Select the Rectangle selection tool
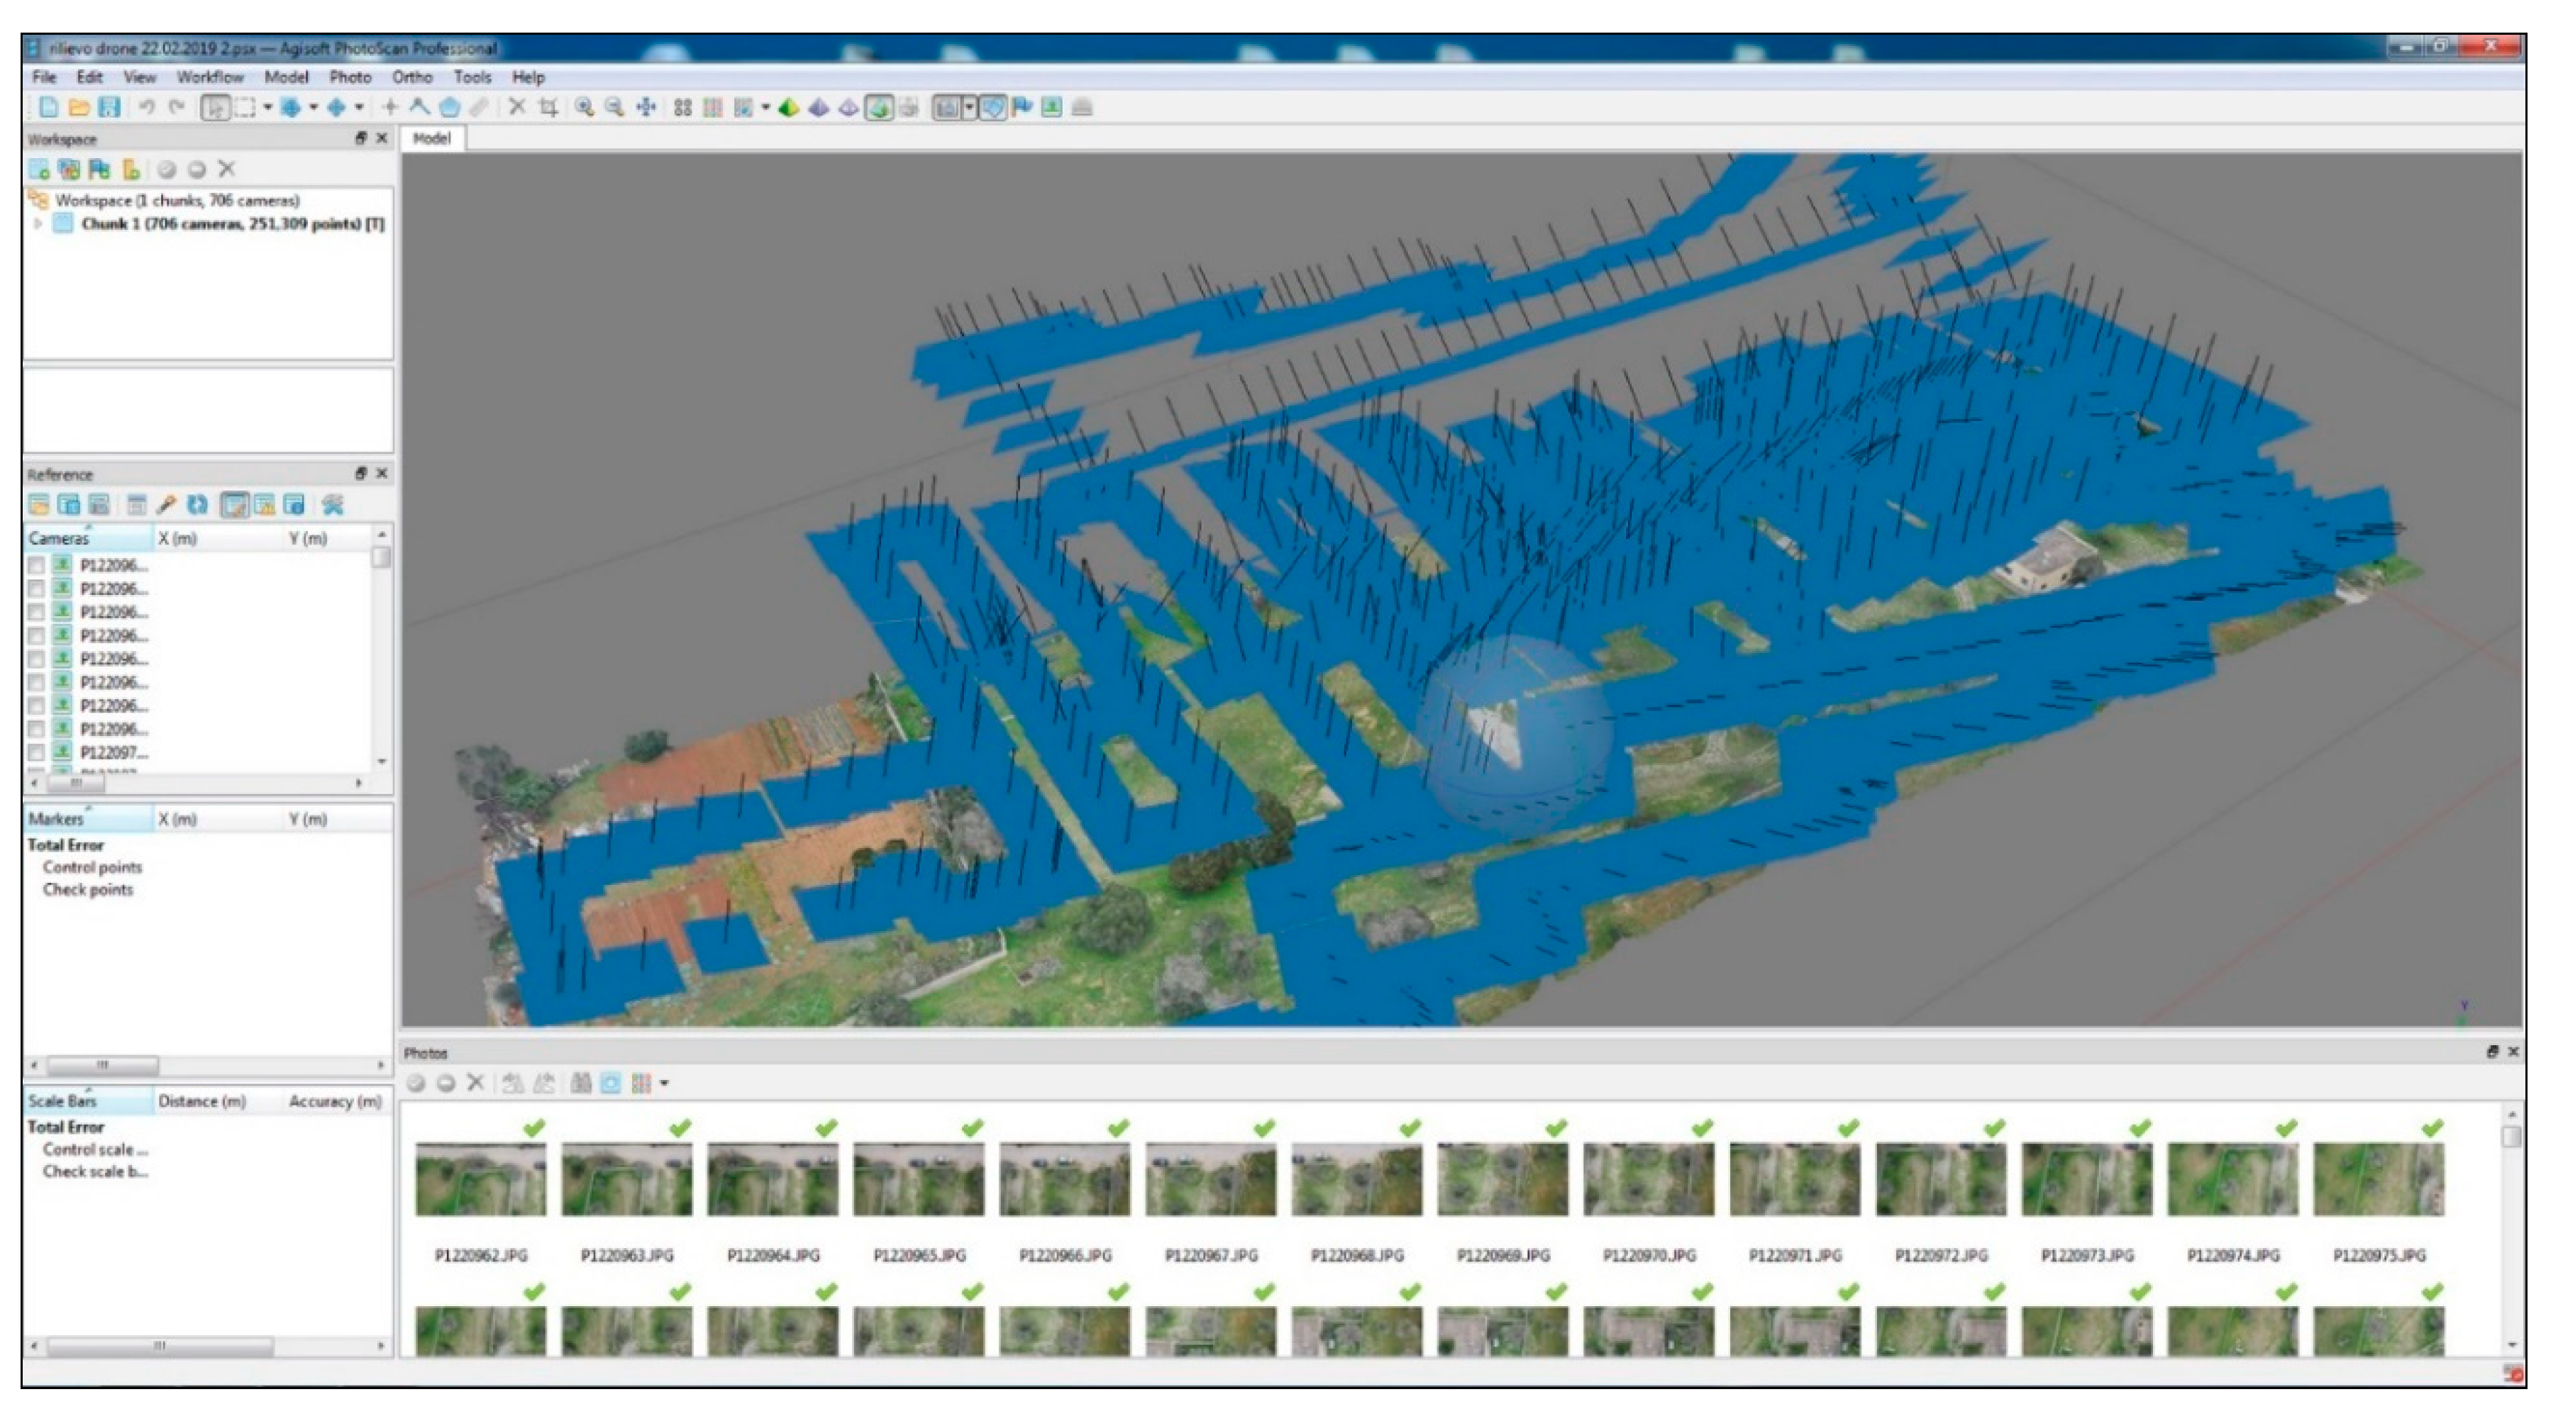 coord(245,107)
